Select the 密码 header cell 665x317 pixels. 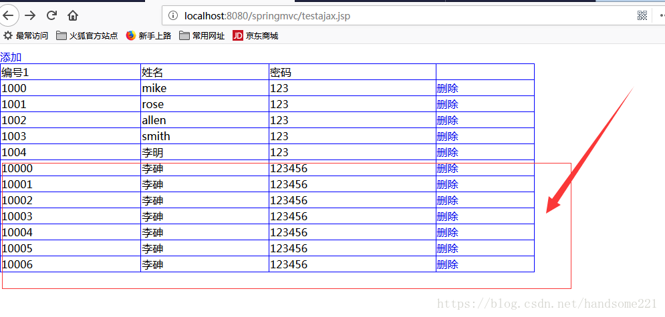[x=352, y=72]
